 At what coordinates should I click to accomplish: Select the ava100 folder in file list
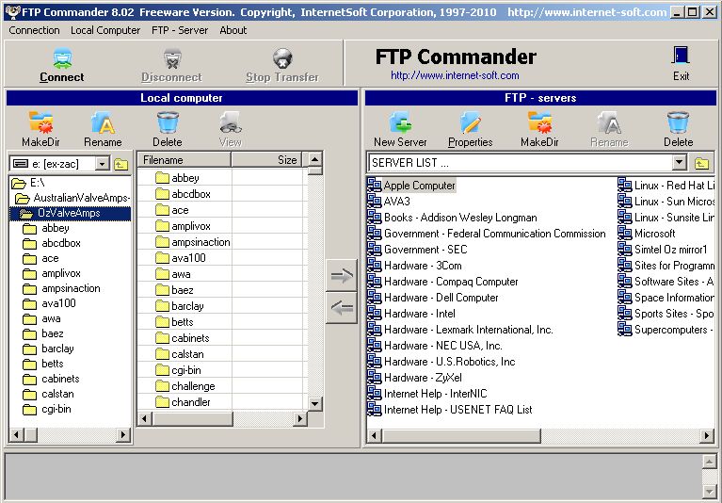point(181,258)
